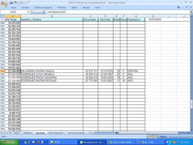This screenshot has width=193, height=145.
Task: Click the Redo arrow icon
Action: [21, 3]
